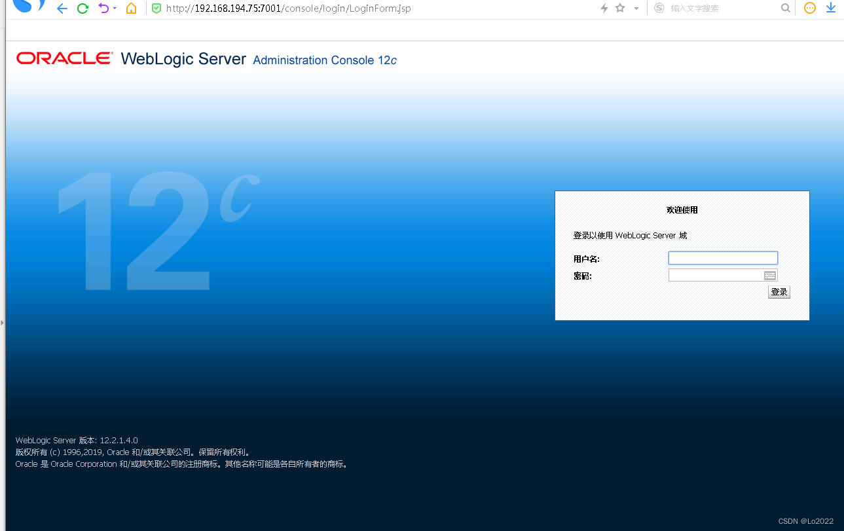Viewport: 844px width, 531px height.
Task: Click the green security shield icon
Action: pos(156,9)
